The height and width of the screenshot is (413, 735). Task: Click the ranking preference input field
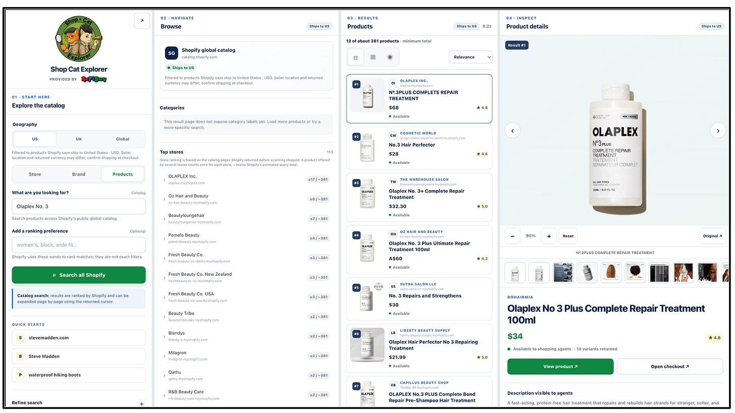click(79, 245)
